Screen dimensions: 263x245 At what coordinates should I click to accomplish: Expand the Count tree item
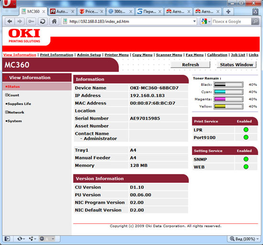tap(7, 95)
